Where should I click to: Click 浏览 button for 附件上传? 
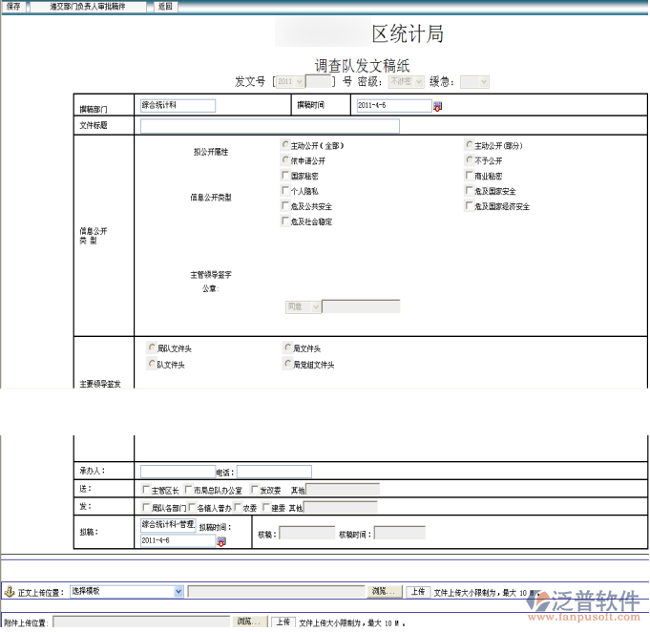(249, 621)
